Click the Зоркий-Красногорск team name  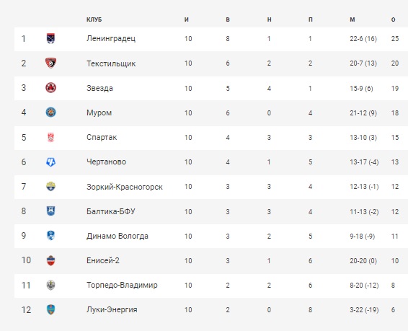(125, 187)
